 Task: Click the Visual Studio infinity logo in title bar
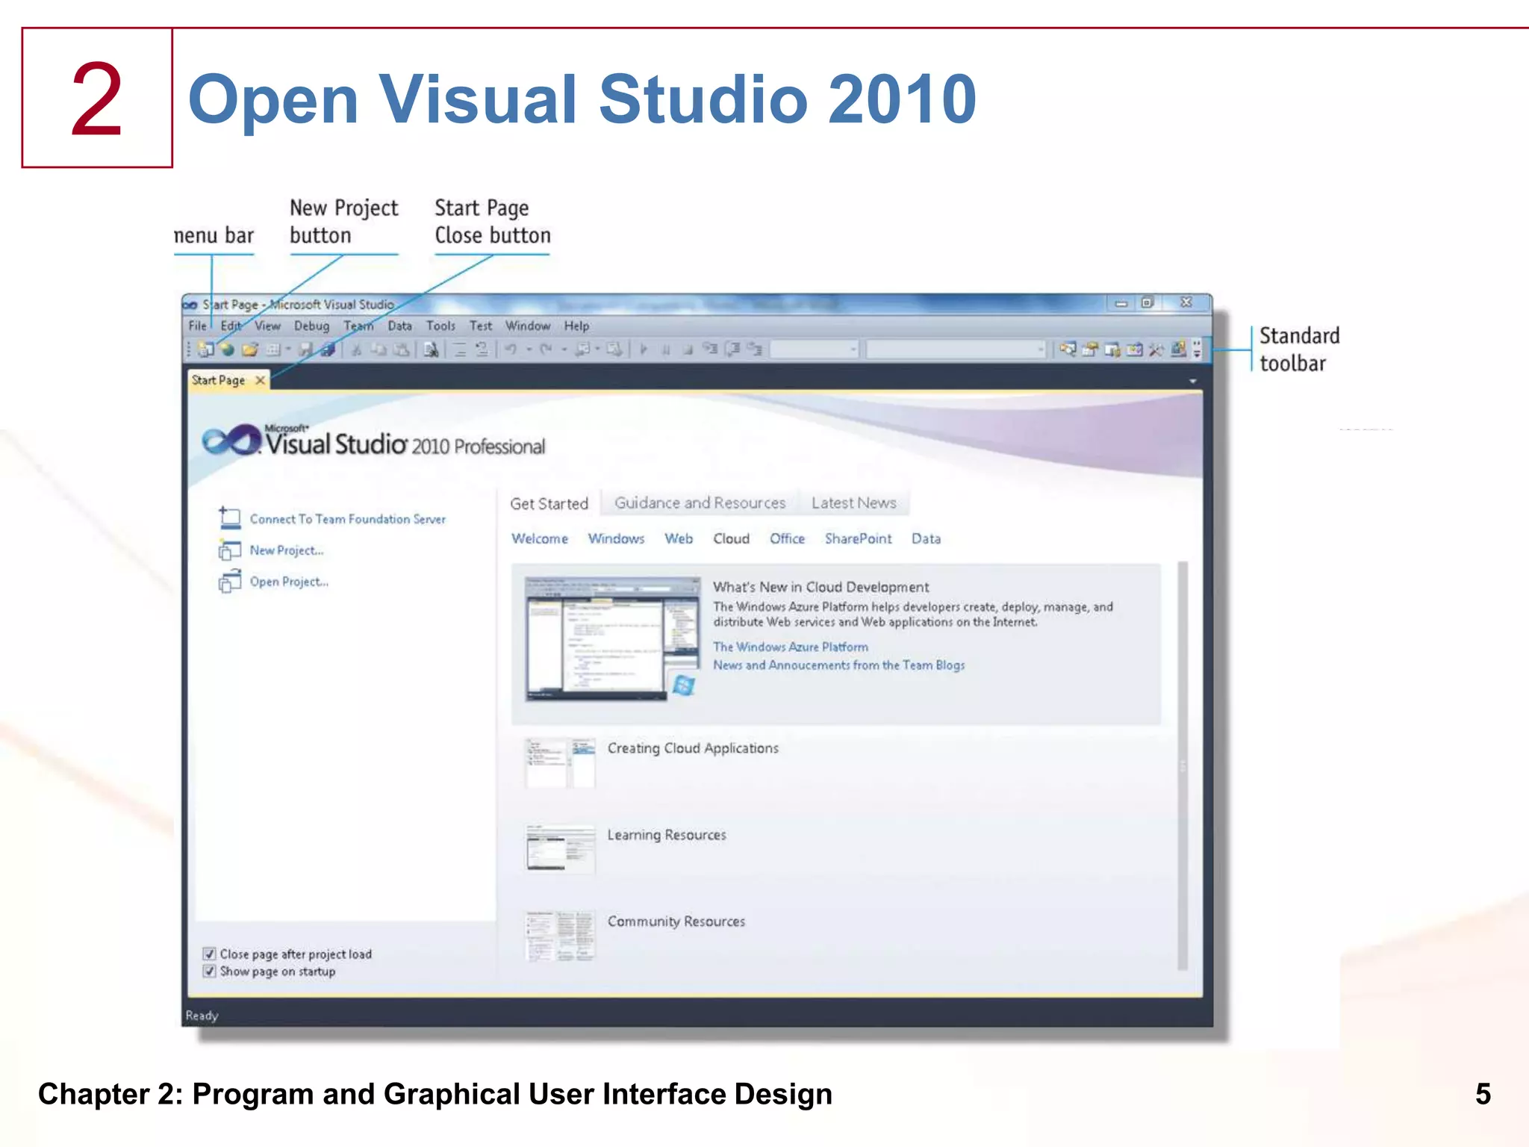(190, 305)
